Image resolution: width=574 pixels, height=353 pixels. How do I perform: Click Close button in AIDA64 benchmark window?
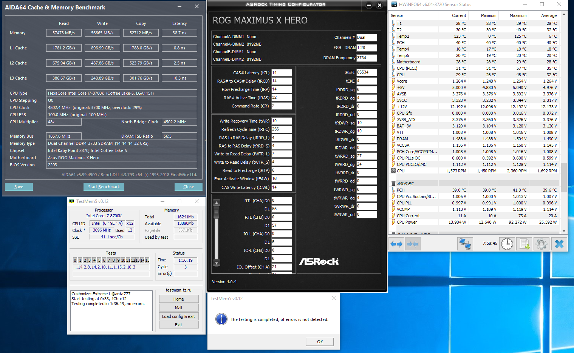pos(189,187)
